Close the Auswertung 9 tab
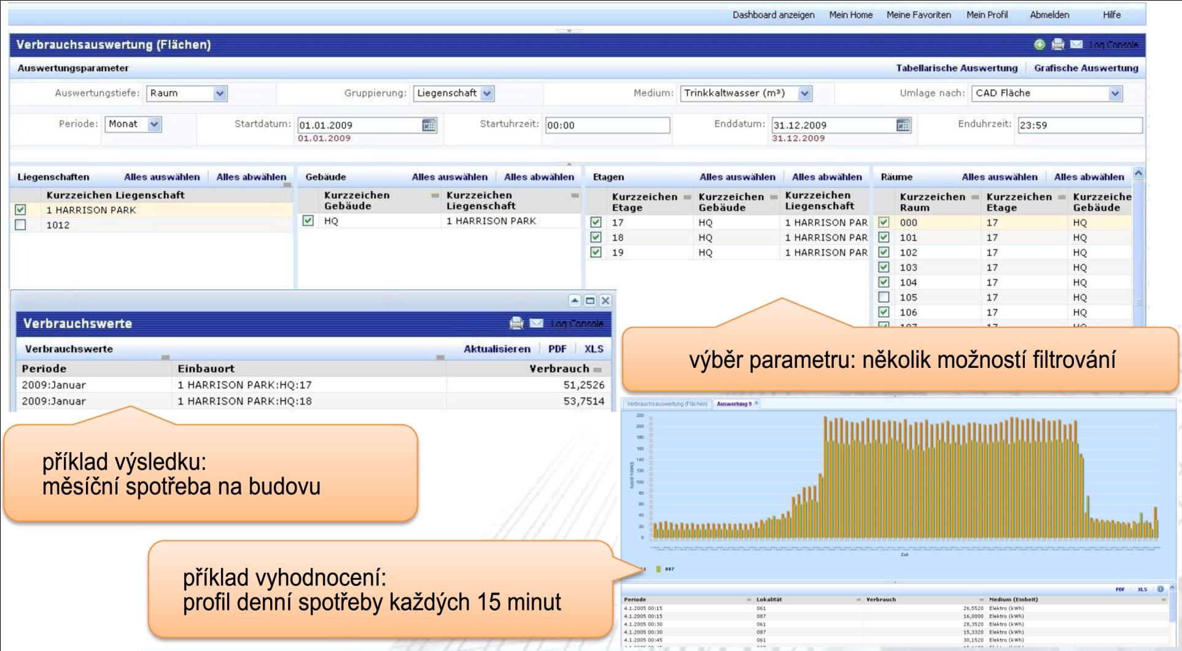 pyautogui.click(x=756, y=403)
